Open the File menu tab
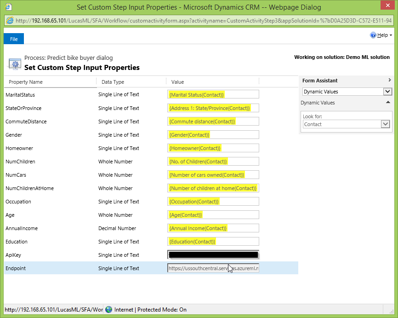The width and height of the screenshot is (398, 318). click(x=14, y=39)
